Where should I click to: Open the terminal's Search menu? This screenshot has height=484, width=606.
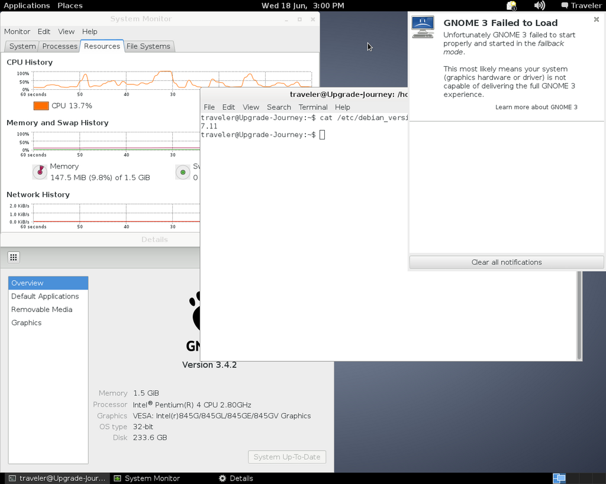click(279, 108)
